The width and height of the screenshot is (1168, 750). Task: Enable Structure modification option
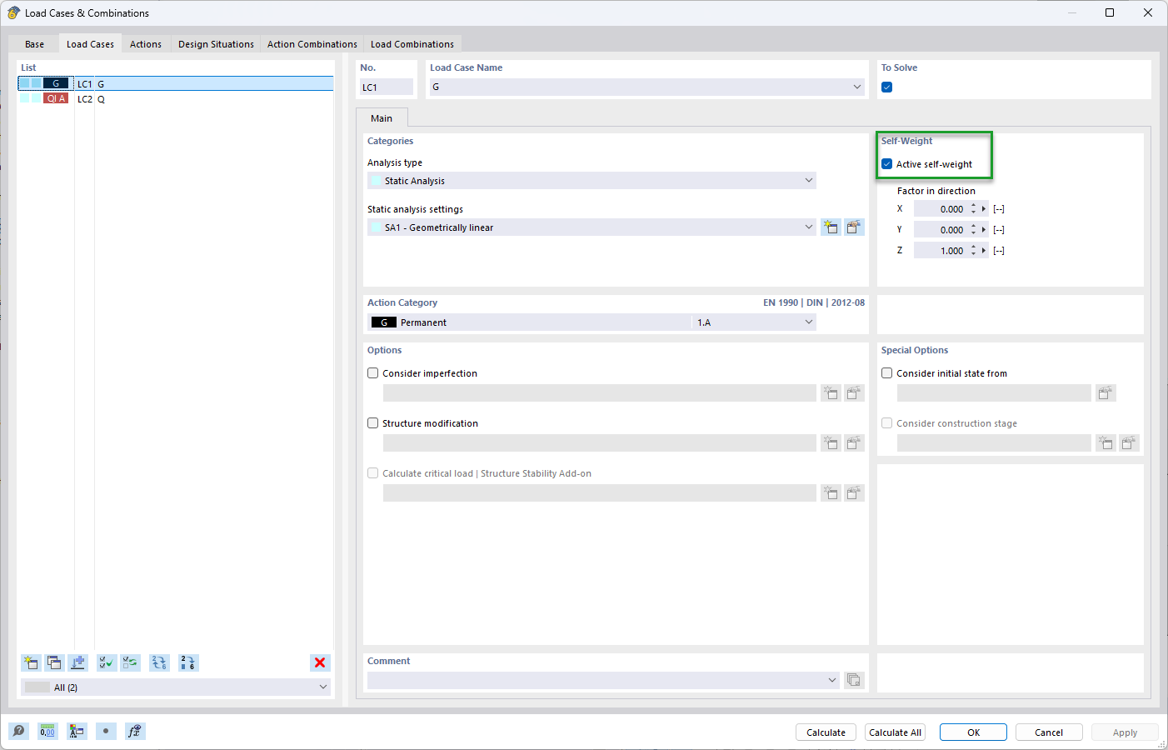(373, 423)
